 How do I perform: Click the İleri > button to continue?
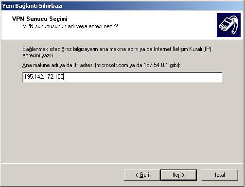178,175
